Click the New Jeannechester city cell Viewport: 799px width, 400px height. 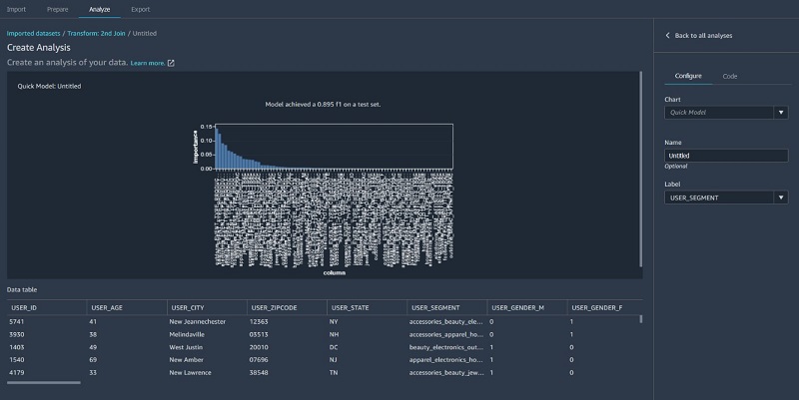197,321
